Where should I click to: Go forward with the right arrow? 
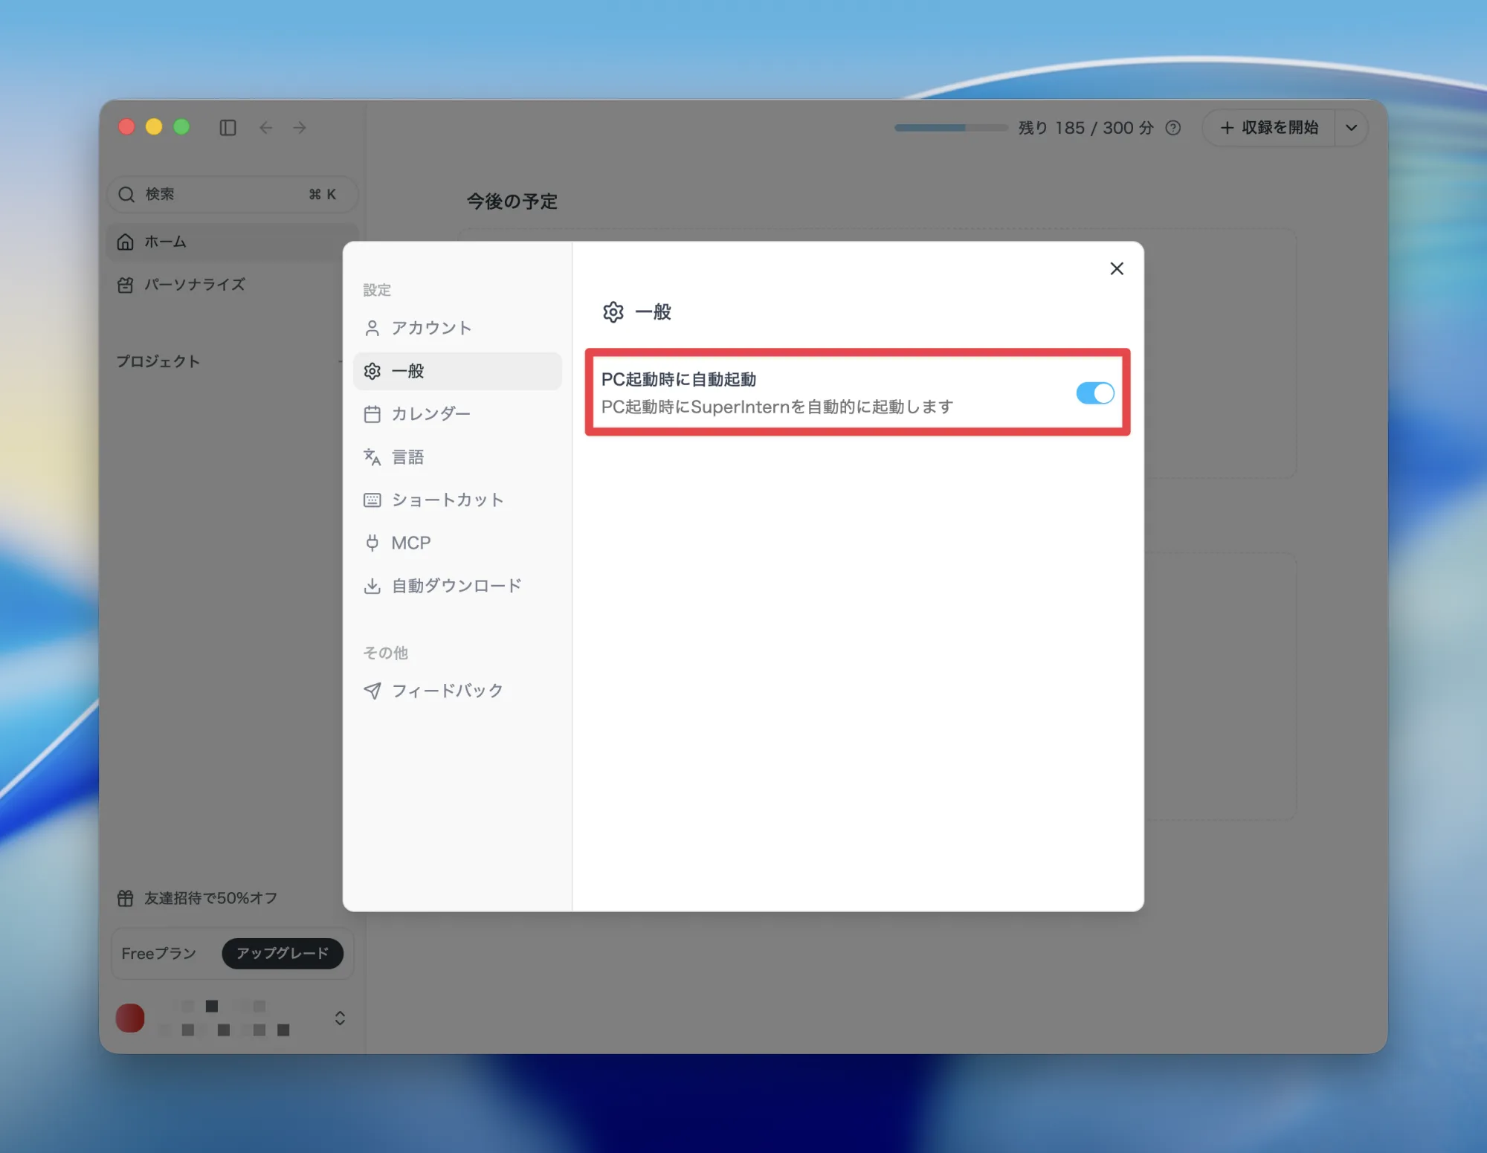[x=300, y=128]
